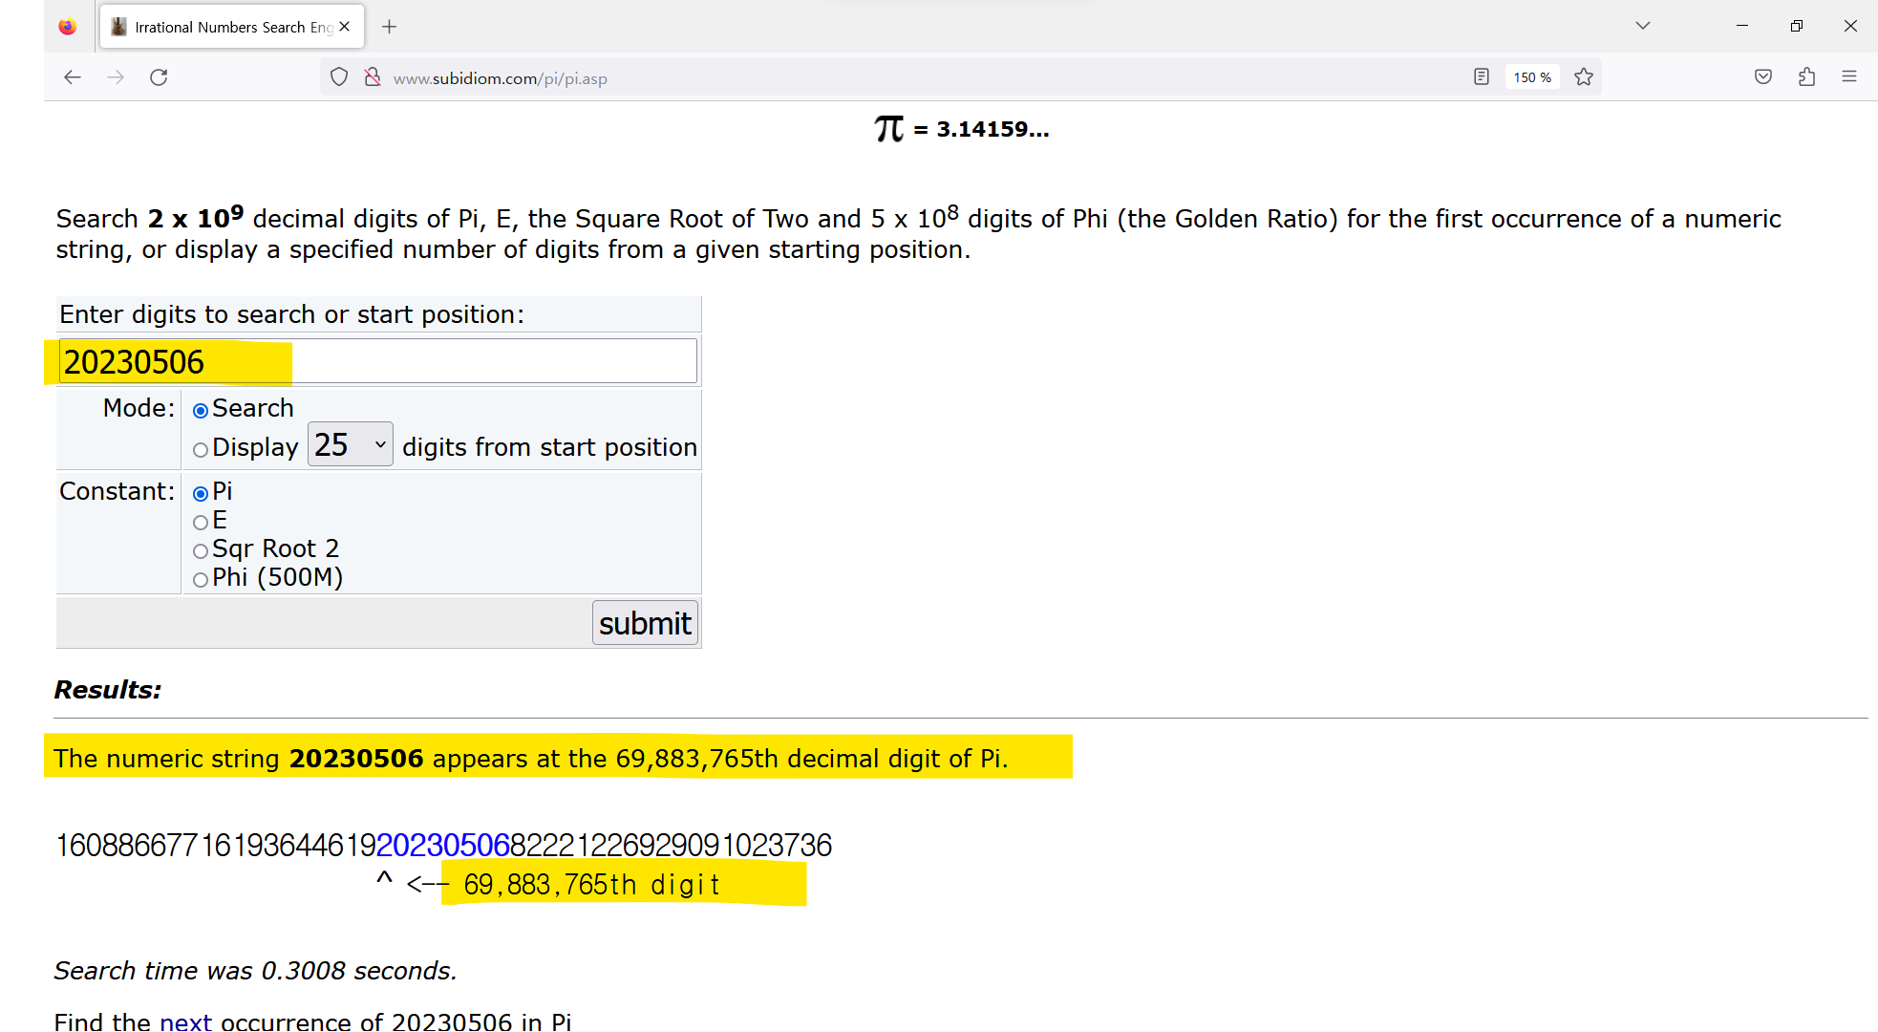Pick the Phi (500M) radio button
Image resolution: width=1878 pixels, height=1032 pixels.
(201, 580)
